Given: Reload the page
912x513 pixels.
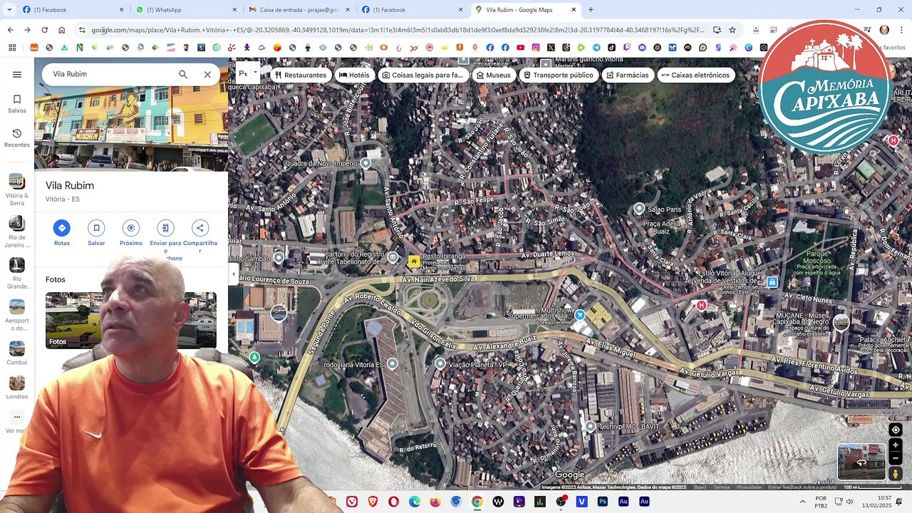Looking at the screenshot, I should tap(44, 30).
